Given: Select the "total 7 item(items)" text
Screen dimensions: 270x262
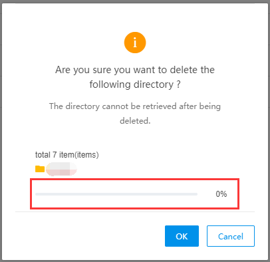Looking at the screenshot, I should point(67,155).
